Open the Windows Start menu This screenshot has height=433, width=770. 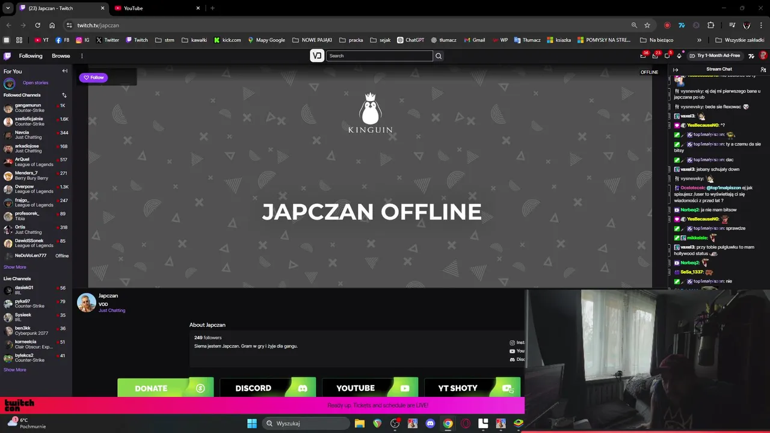point(252,423)
